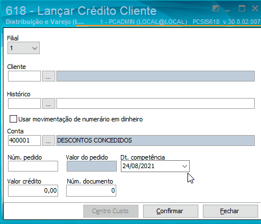Click the Cliente name display field
Viewport: 261px width, 224px height.
tap(156, 76)
